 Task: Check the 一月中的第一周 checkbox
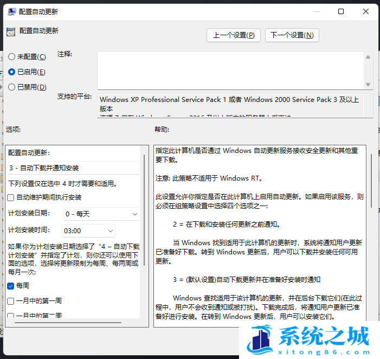click(x=11, y=300)
